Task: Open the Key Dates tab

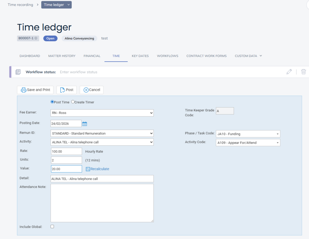Action: coord(140,56)
